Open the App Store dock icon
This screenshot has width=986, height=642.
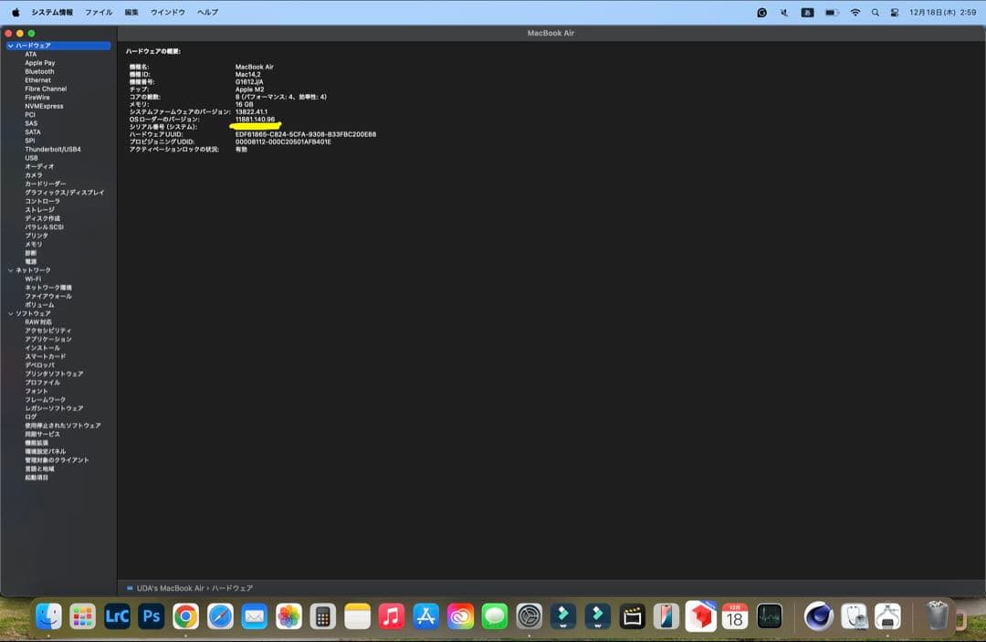tap(426, 616)
